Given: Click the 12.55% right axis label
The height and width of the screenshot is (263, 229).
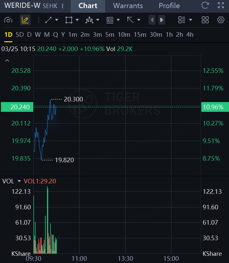Looking at the screenshot, I should [x=213, y=71].
